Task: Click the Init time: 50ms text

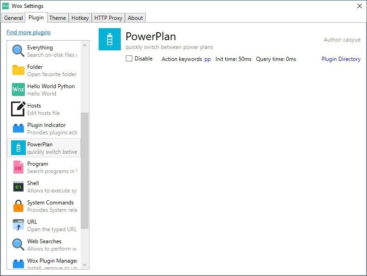Action: tap(233, 59)
